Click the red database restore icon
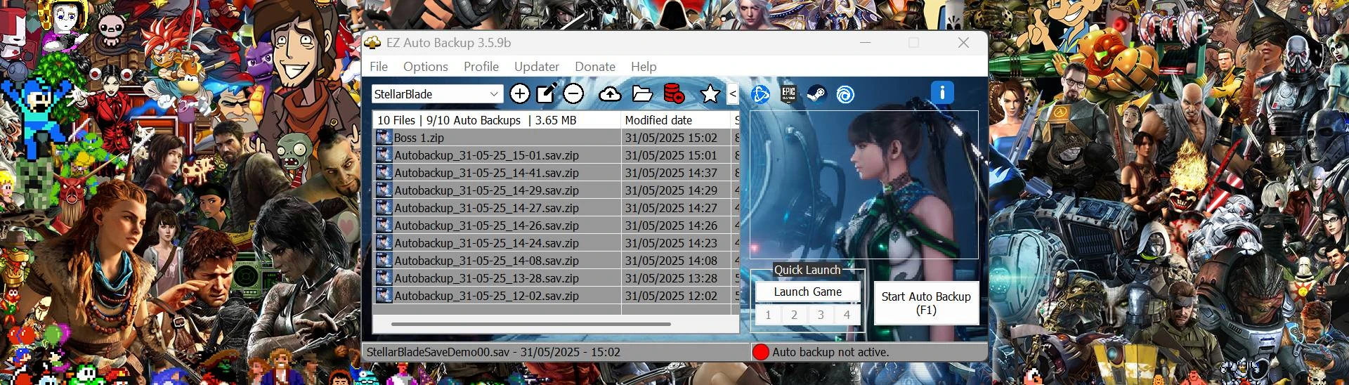Image resolution: width=1349 pixels, height=385 pixels. 674,93
